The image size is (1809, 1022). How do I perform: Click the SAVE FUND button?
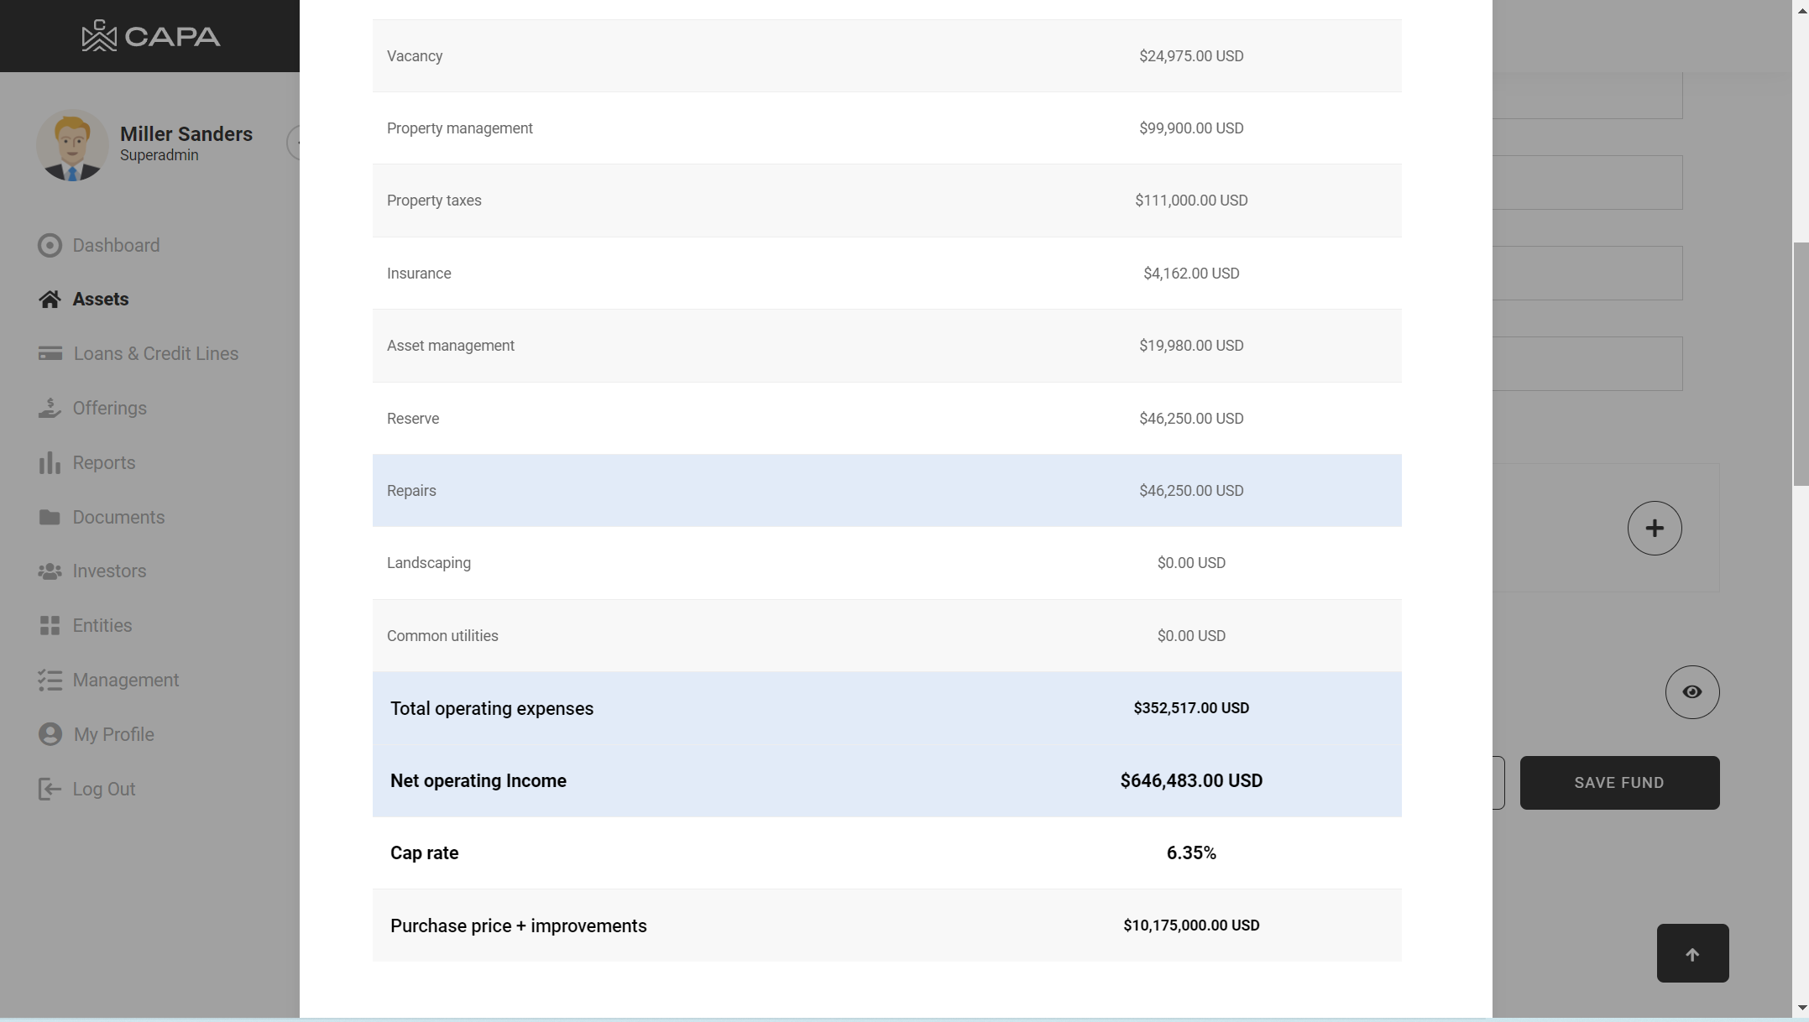coord(1618,783)
